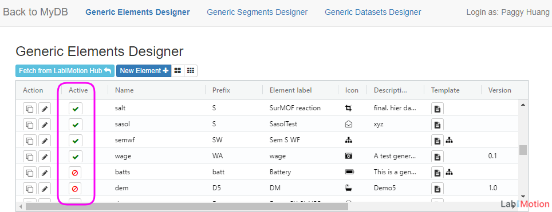The image size is (552, 212).
Task: Sort by the Active column header
Action: pos(78,90)
